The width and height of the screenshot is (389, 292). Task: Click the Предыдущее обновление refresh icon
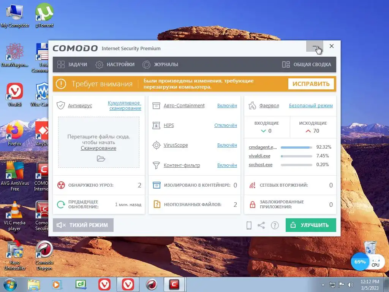click(x=61, y=205)
